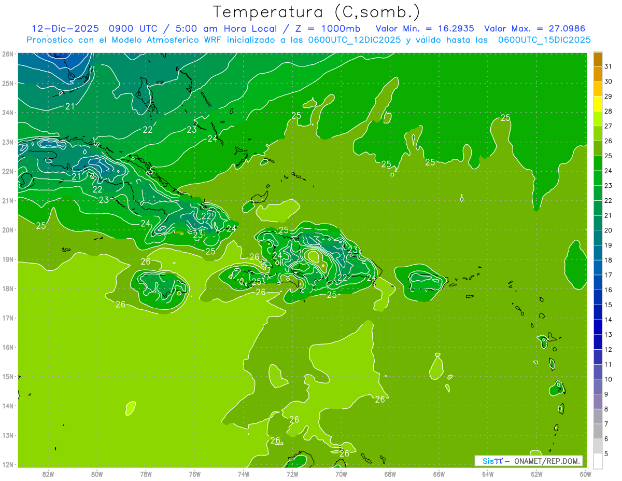Screen dimensions: 622x481
Task: Click the '74W' longitude axis label
Action: pyautogui.click(x=243, y=474)
